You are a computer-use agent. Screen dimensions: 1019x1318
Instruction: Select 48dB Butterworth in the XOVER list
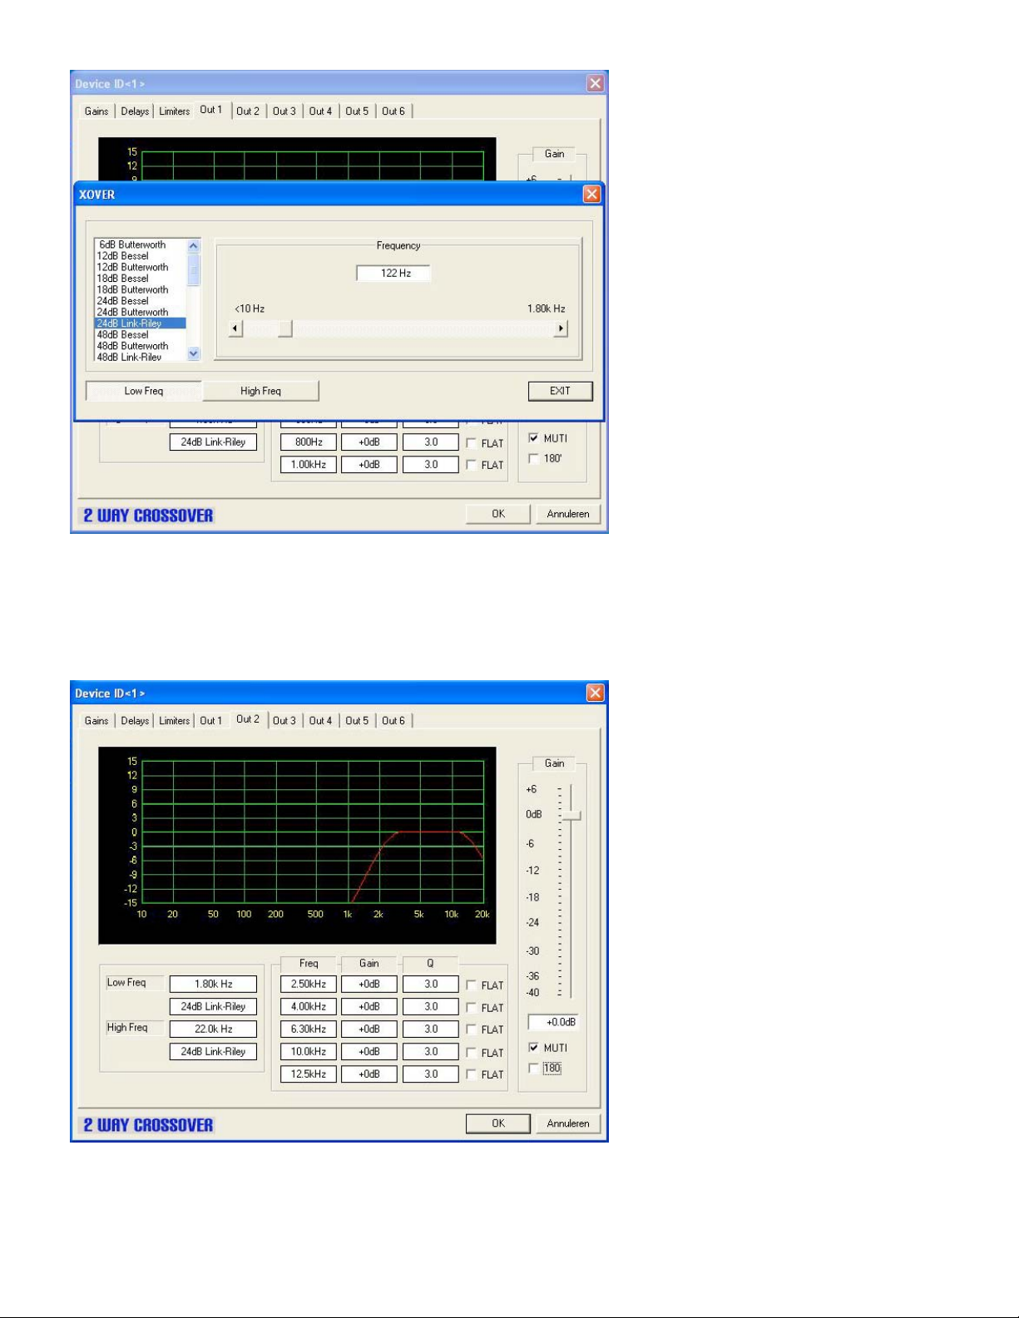click(x=141, y=346)
